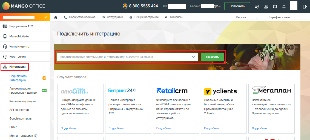Viewport: 310px width, 140px height.
Task: Open Решения партнеров item
Action: pyautogui.click(x=23, y=102)
